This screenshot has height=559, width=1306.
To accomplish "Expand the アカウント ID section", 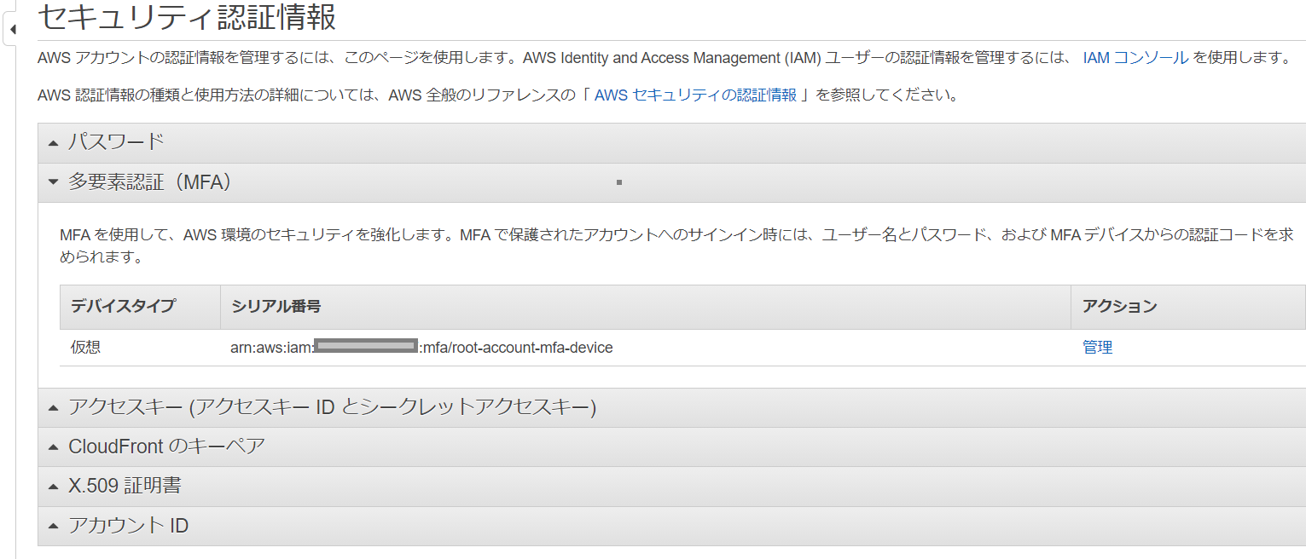I will click(x=671, y=526).
